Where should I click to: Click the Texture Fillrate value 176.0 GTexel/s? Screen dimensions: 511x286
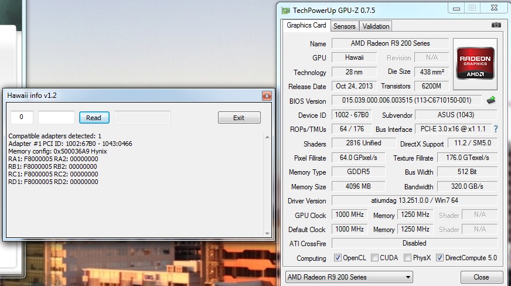pyautogui.click(x=467, y=158)
